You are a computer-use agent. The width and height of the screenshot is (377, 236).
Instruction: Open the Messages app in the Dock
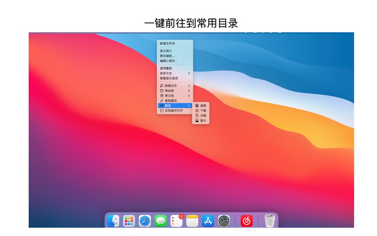[x=161, y=220]
